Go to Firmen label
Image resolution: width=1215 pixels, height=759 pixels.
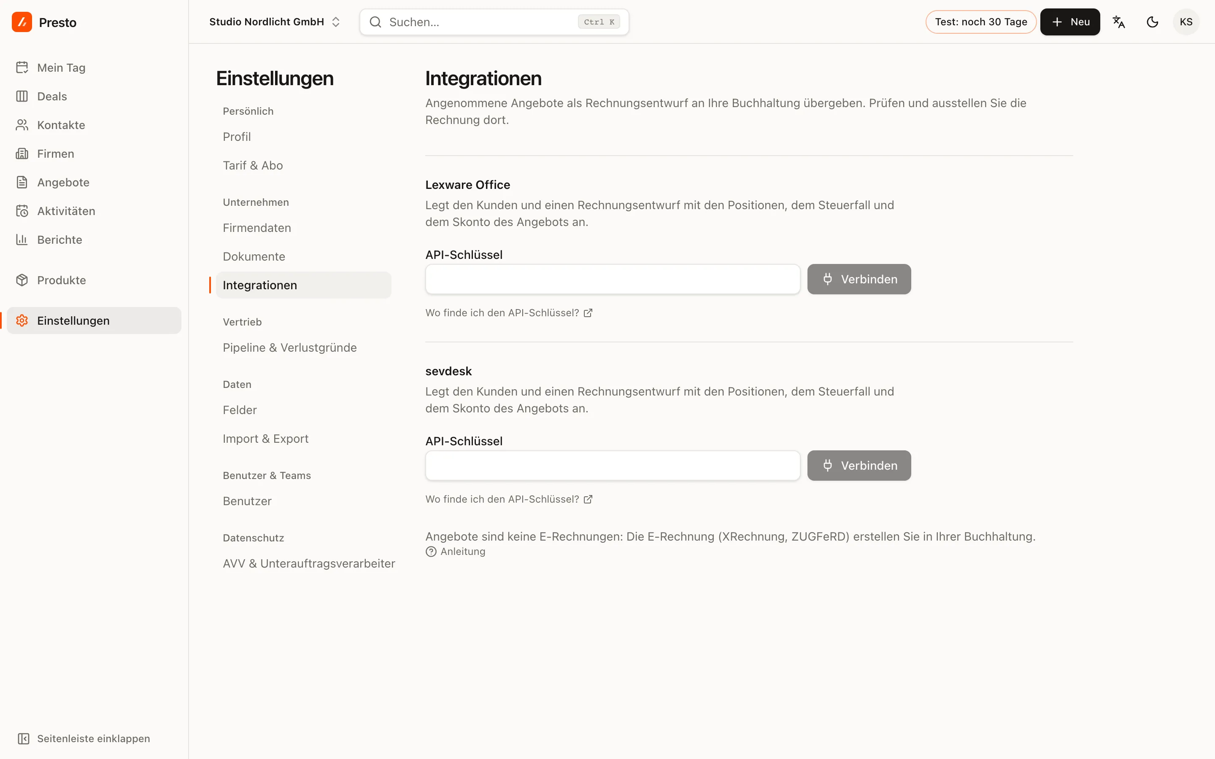[56, 153]
